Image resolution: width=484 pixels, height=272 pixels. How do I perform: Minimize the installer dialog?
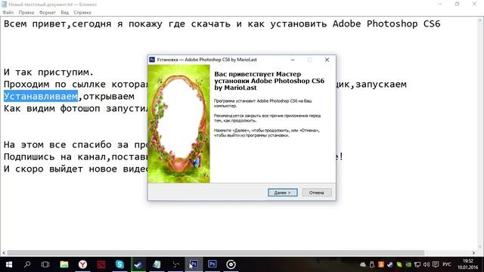(293, 60)
